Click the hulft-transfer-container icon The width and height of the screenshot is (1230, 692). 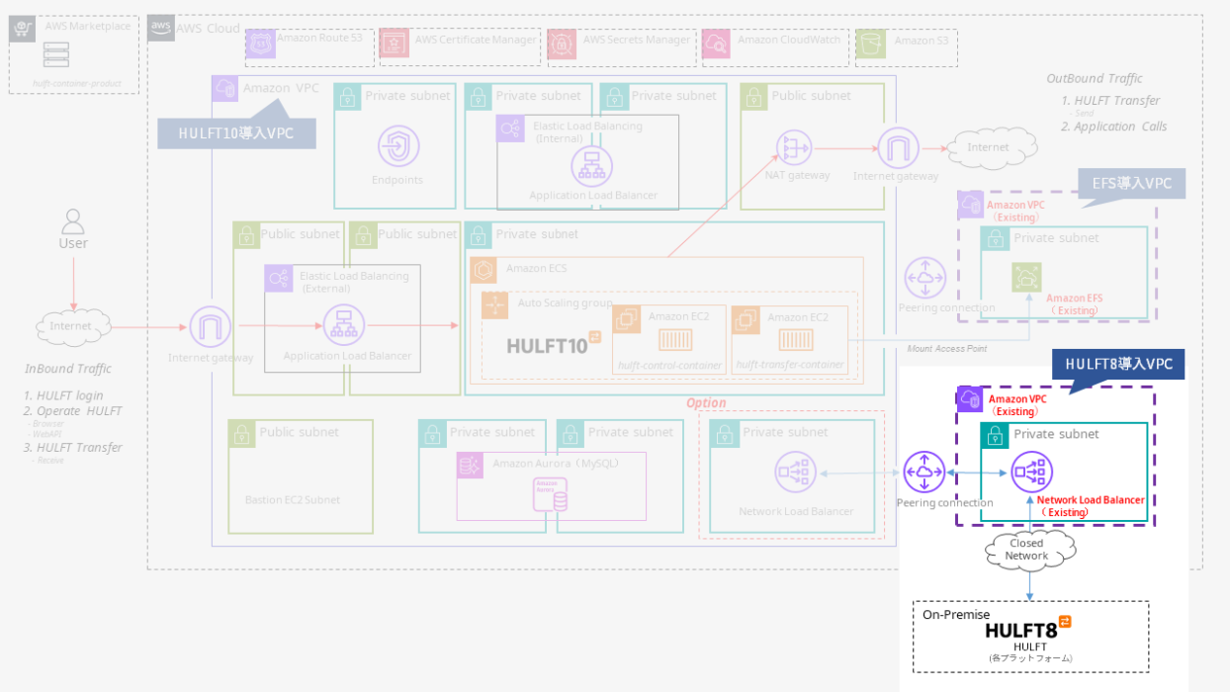point(797,341)
